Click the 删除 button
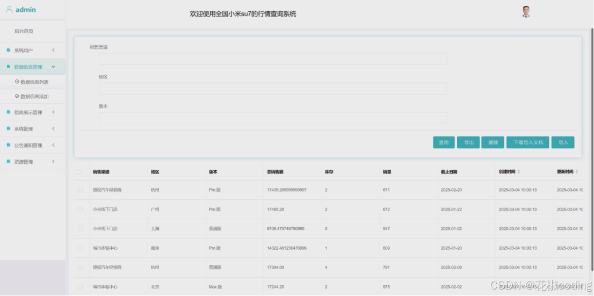Screen dimensions: 594x296 (x=493, y=142)
